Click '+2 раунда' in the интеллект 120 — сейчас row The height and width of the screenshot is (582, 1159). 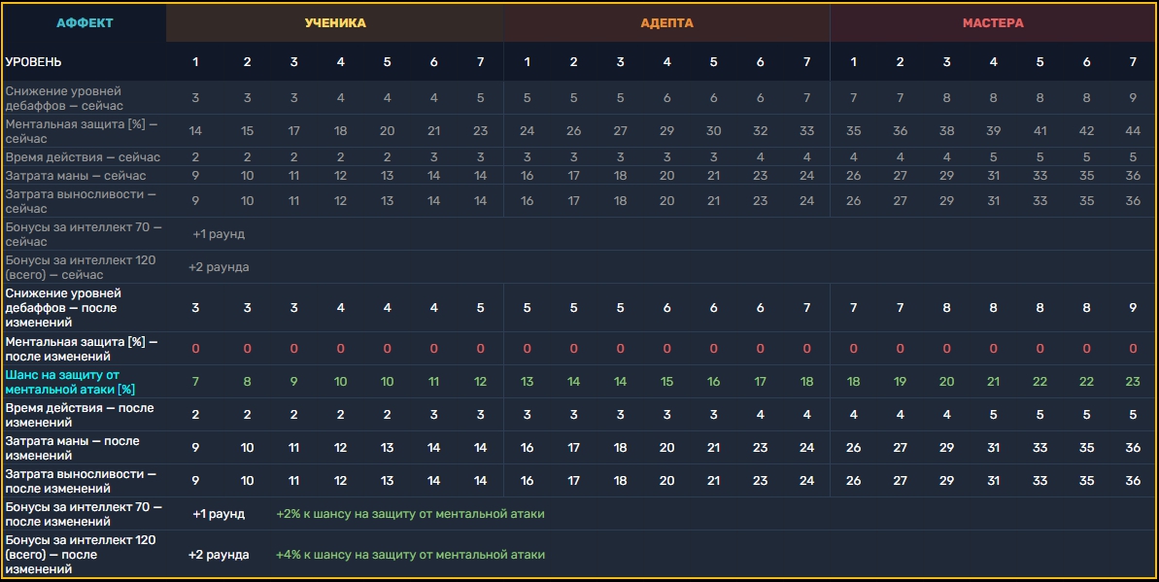(x=219, y=267)
